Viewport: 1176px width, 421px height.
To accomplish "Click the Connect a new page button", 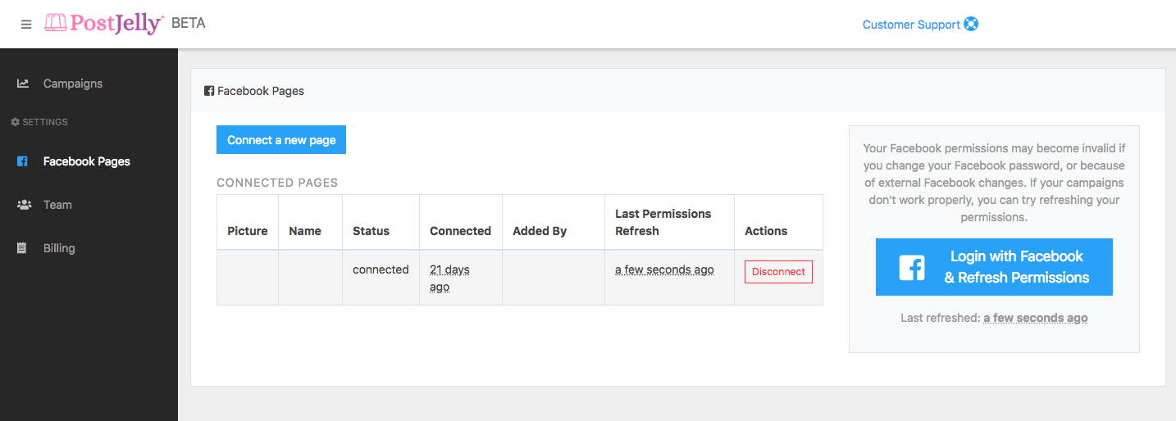I will tap(281, 140).
